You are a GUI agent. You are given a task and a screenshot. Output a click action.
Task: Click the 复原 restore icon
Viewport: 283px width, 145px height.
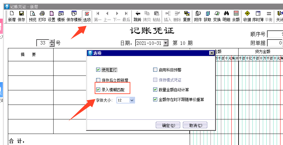[187, 16]
